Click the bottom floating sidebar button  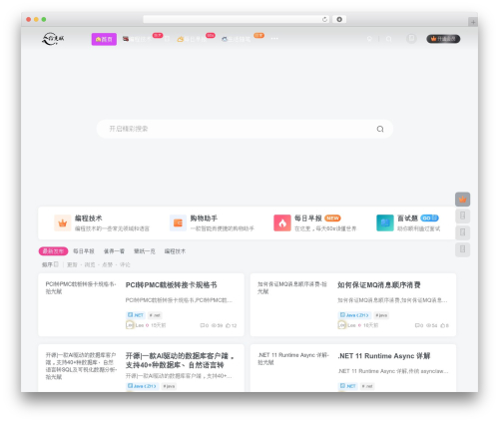[462, 249]
